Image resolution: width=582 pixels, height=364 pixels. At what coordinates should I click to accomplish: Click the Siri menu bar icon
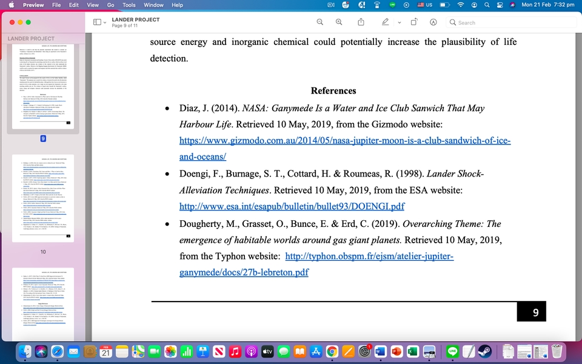click(512, 5)
